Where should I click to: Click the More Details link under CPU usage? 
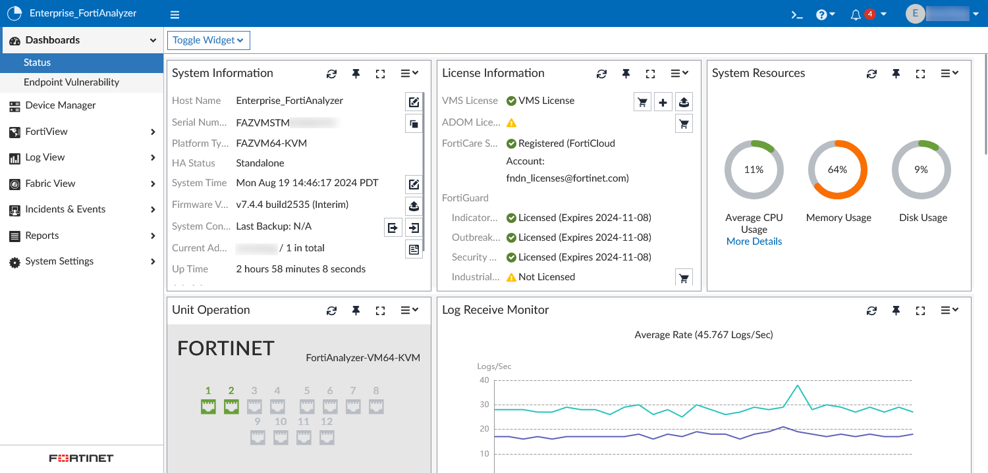coord(754,241)
